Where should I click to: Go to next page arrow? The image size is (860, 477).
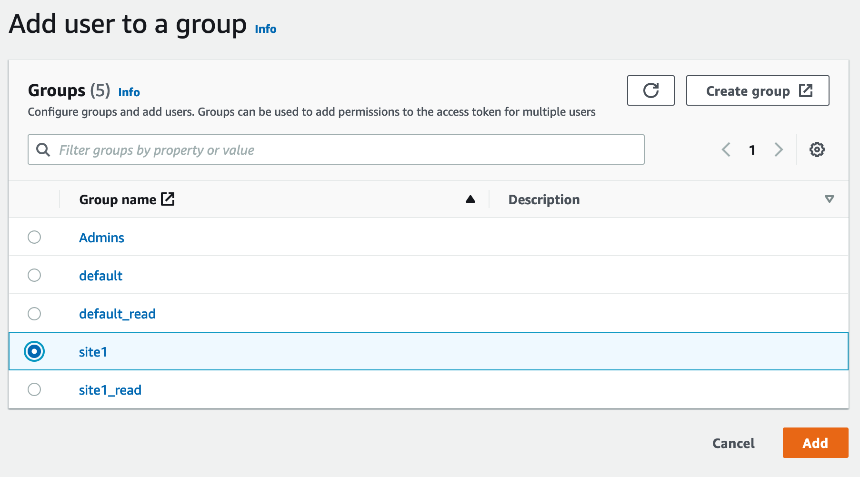[779, 149]
